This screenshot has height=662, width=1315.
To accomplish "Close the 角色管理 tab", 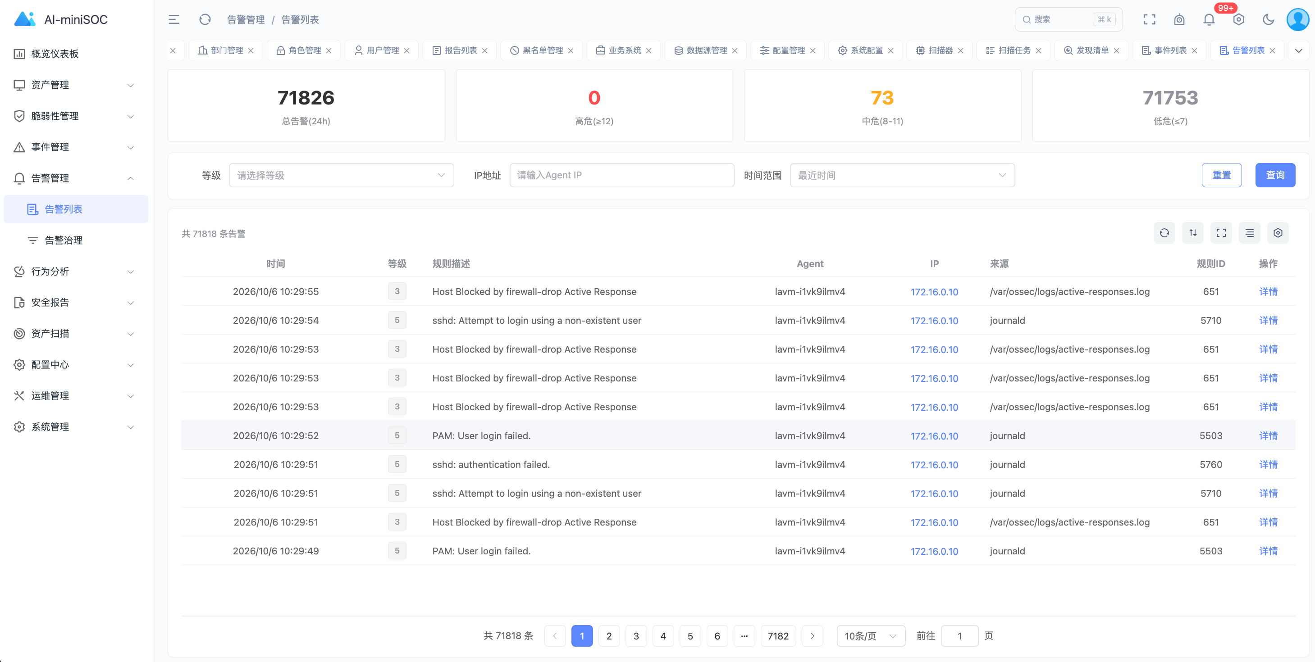I will pos(329,50).
